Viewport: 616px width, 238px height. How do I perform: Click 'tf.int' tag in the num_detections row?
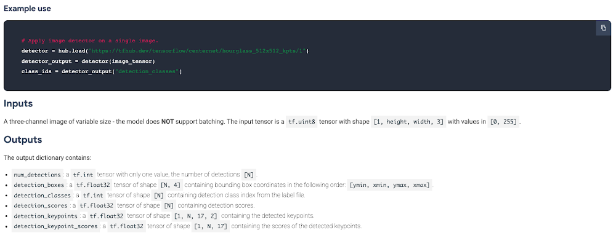tap(84, 175)
